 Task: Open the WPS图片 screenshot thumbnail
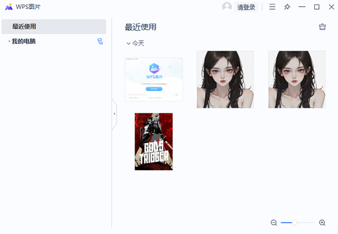click(x=154, y=80)
